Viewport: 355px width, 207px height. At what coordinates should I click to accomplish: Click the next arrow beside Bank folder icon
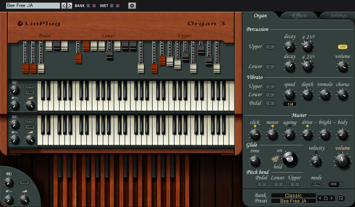(332, 198)
